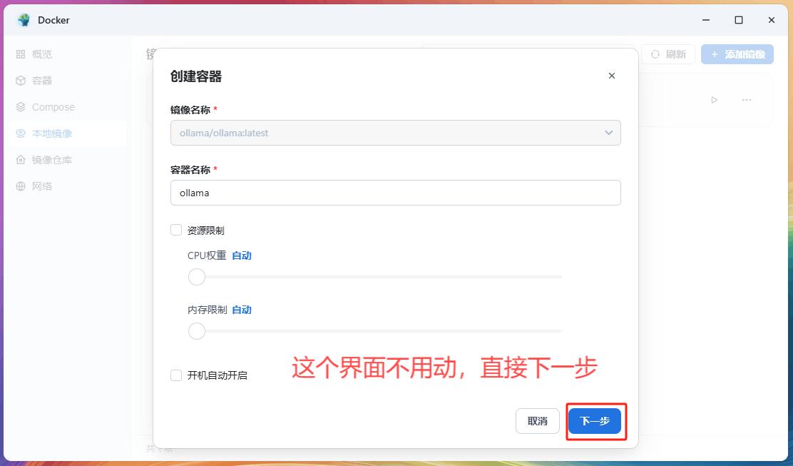This screenshot has width=793, height=466.
Task: Expand the 镜像名称 dropdown arrow
Action: click(608, 133)
